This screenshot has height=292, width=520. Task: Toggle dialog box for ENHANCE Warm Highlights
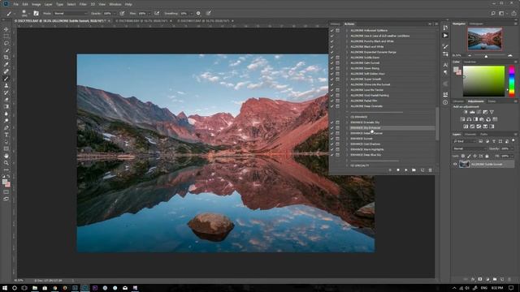(338, 149)
